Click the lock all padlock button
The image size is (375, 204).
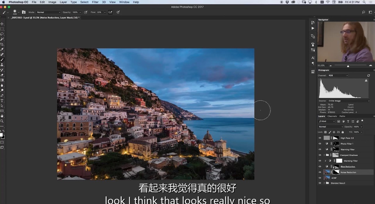342,132
